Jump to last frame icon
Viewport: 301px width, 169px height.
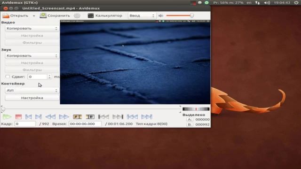pos(147,117)
